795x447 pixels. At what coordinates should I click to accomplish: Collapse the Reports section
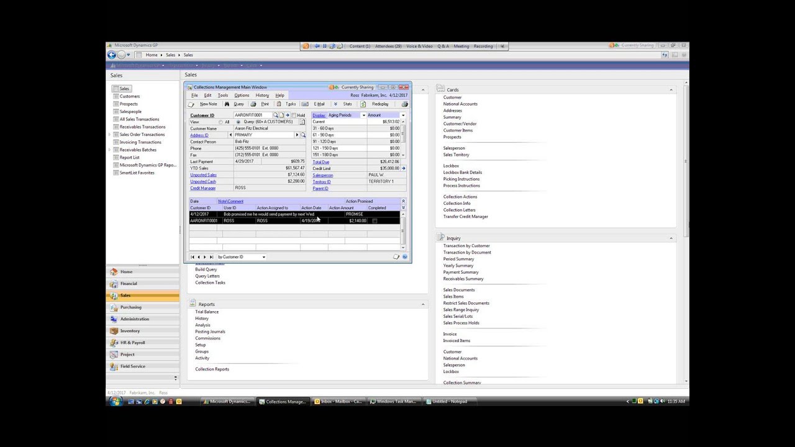[x=423, y=304]
